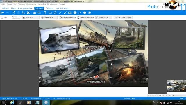The height and width of the screenshot is (105, 186).
Task: Click the collage preview thumbnail
Action: pyautogui.click(x=176, y=86)
